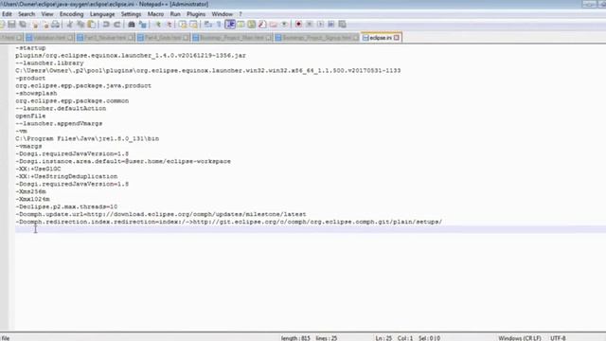Click the Close All toolbar icon
Screen dimensions: 606x341
click(45, 25)
